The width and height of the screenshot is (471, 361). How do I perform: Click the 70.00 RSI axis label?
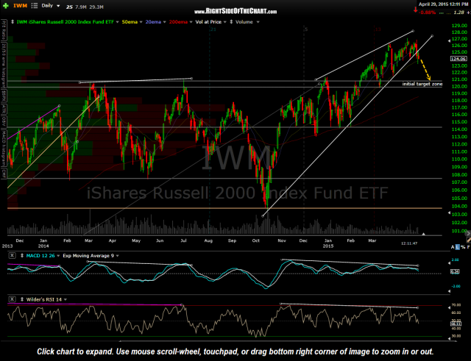[x=456, y=305]
